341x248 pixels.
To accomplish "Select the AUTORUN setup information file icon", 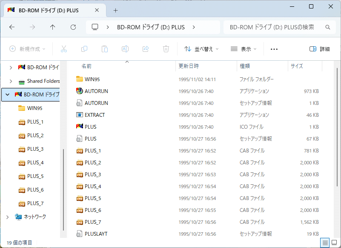I will pos(79,103).
